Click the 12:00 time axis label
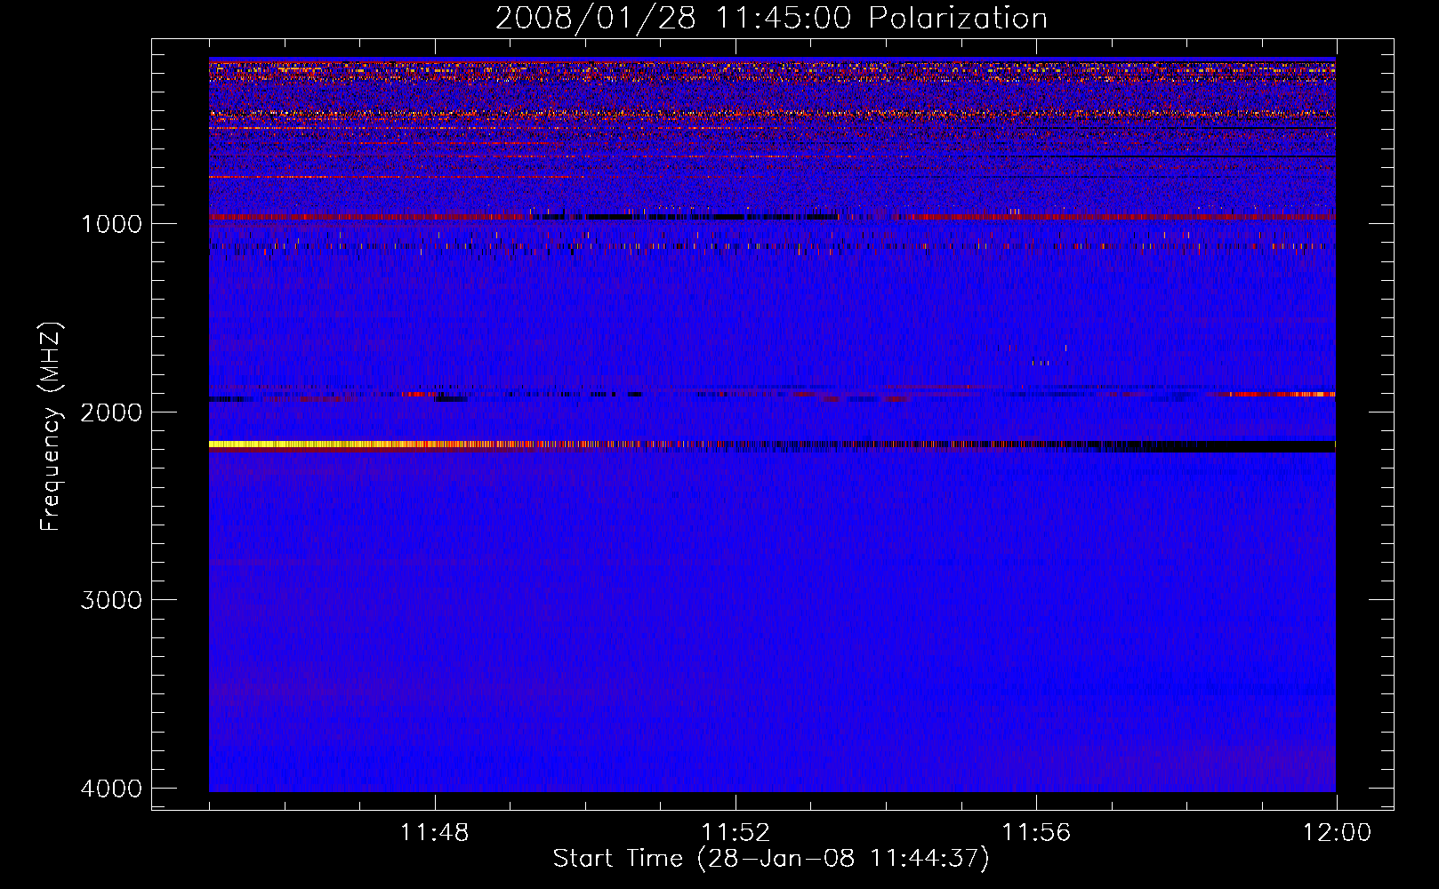Viewport: 1439px width, 889px height. (1336, 832)
